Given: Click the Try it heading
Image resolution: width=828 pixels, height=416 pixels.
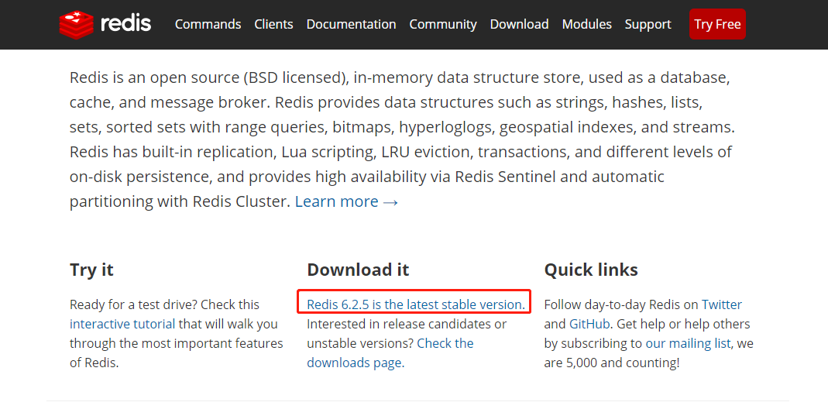Looking at the screenshot, I should [x=91, y=270].
